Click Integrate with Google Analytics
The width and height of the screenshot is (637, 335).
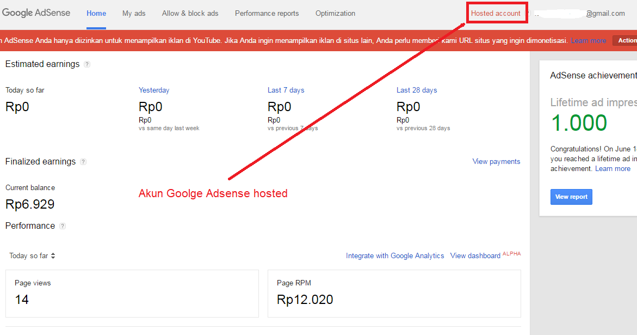(395, 255)
